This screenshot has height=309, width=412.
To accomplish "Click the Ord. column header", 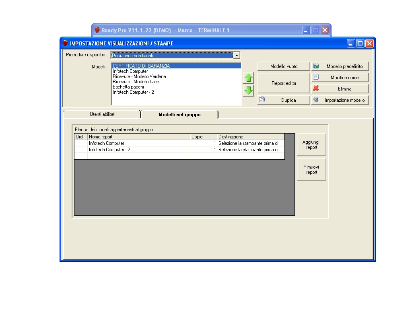I will point(81,137).
